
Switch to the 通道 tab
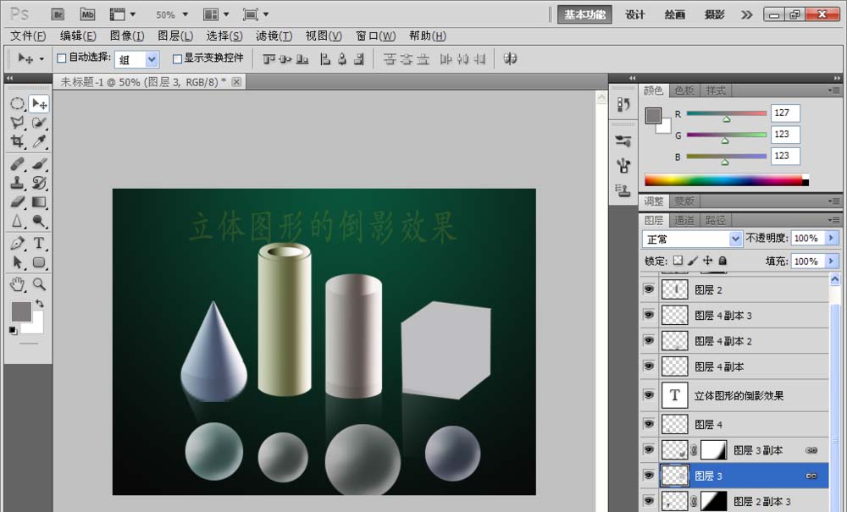click(684, 220)
